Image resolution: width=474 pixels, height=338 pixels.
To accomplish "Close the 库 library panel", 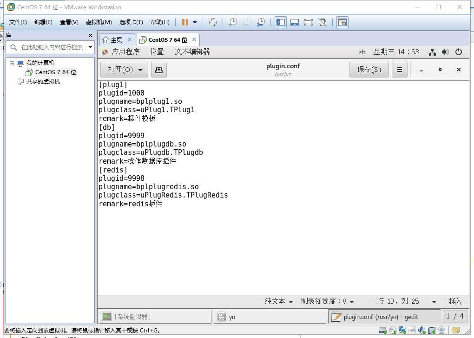I will [91, 35].
